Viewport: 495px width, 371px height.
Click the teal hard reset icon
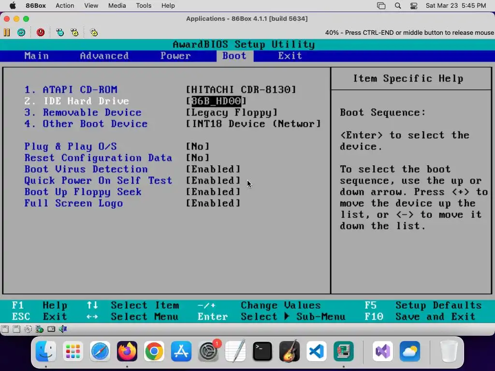21,32
